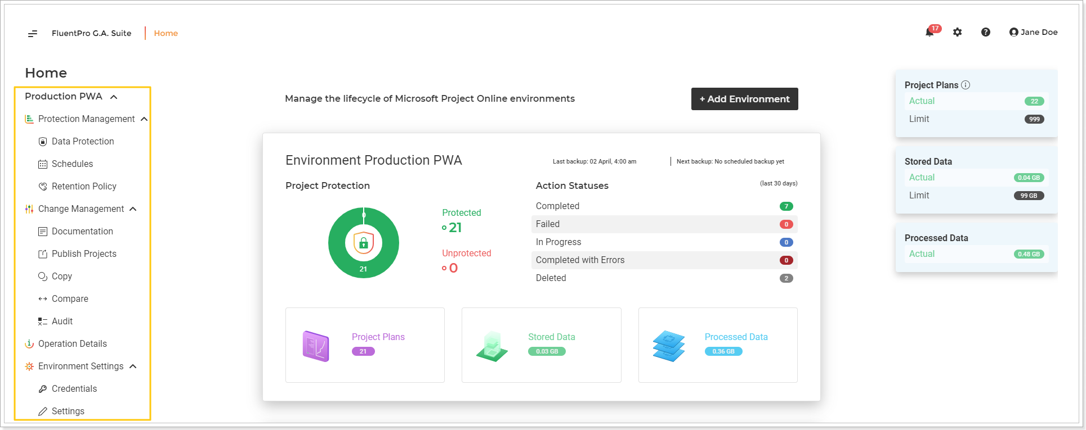1086x430 pixels.
Task: Open Schedules in the sidebar
Action: coord(72,164)
